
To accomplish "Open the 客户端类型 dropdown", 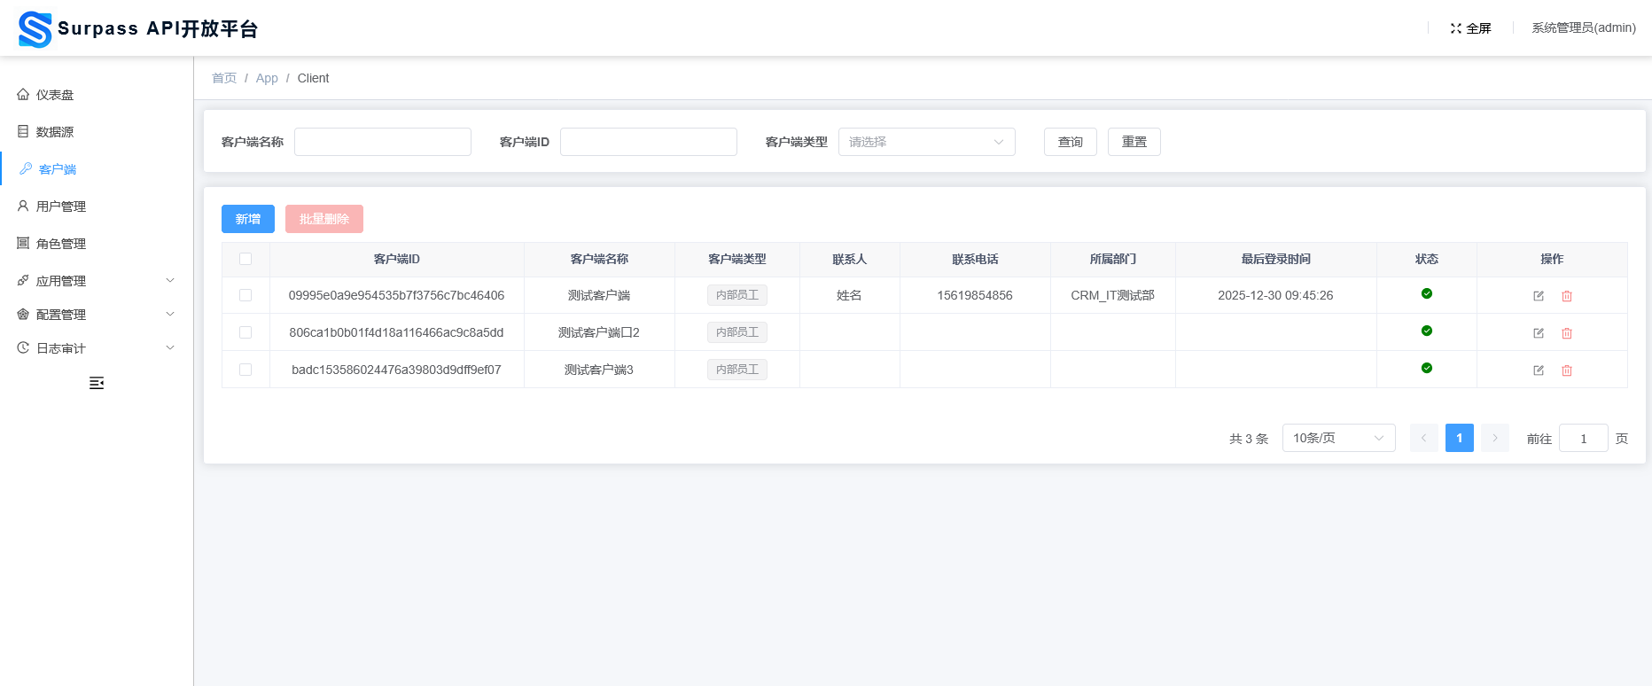I will tap(927, 142).
